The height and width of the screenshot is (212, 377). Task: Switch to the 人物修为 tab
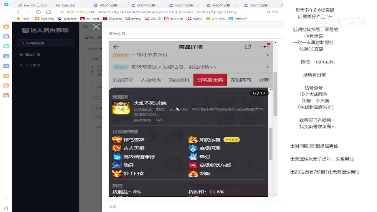coord(151,80)
